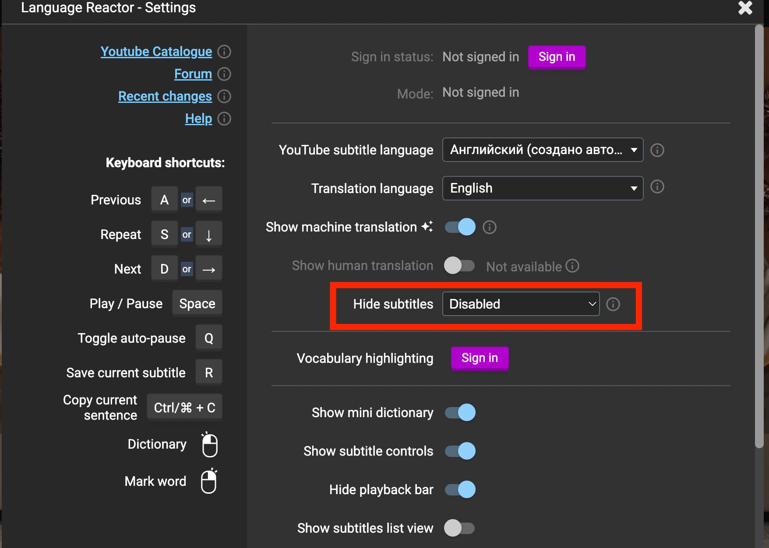This screenshot has width=769, height=548.
Task: Click the R key for Save current subtitle
Action: (x=209, y=372)
